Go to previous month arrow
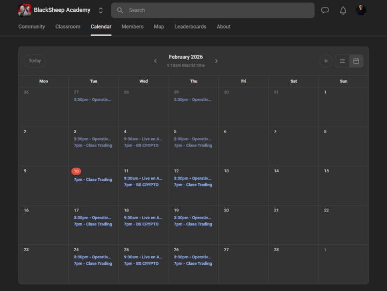 155,61
